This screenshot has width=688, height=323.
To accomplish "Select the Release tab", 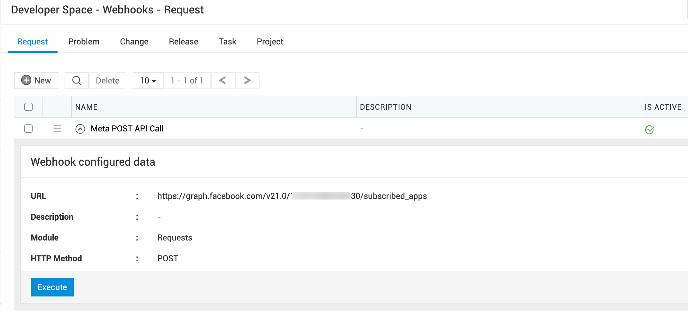I will (184, 42).
